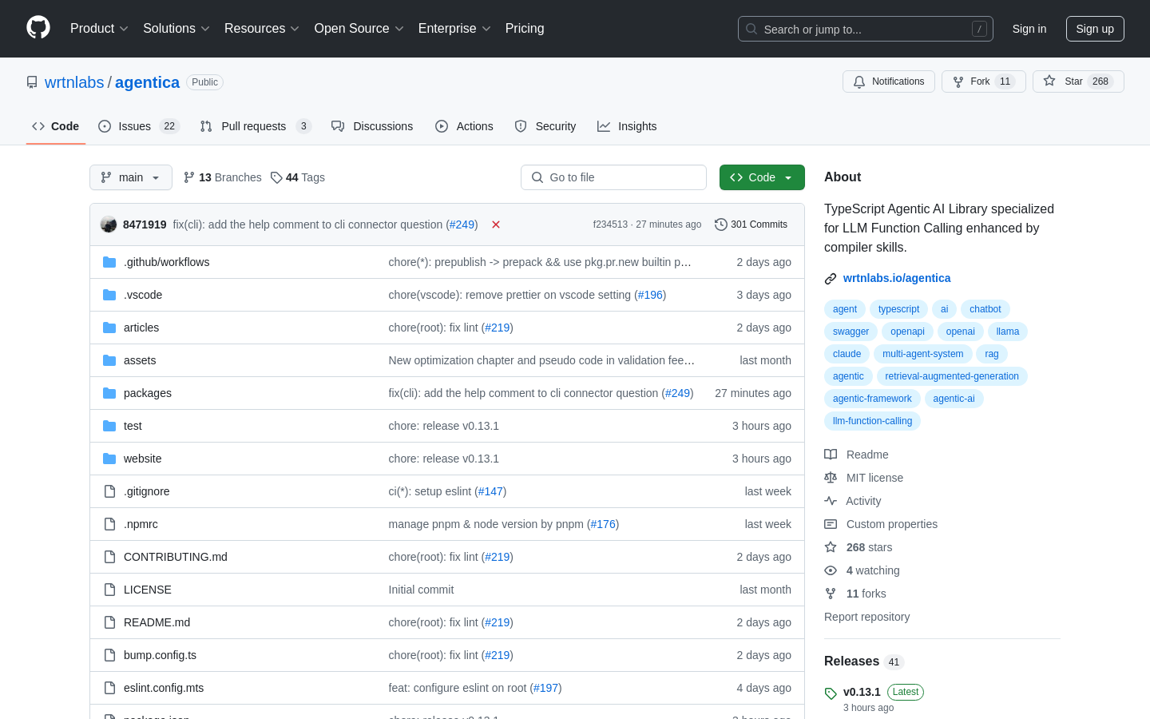The image size is (1150, 719).
Task: Click the link icon beside wrtnlabs.io/agentica
Action: [831, 279]
